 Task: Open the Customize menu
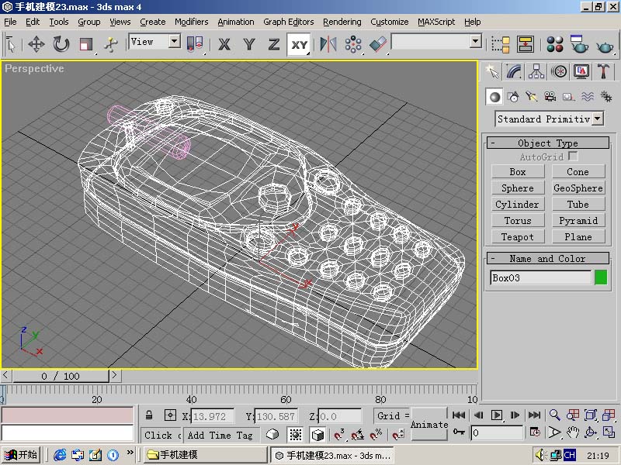coord(390,22)
